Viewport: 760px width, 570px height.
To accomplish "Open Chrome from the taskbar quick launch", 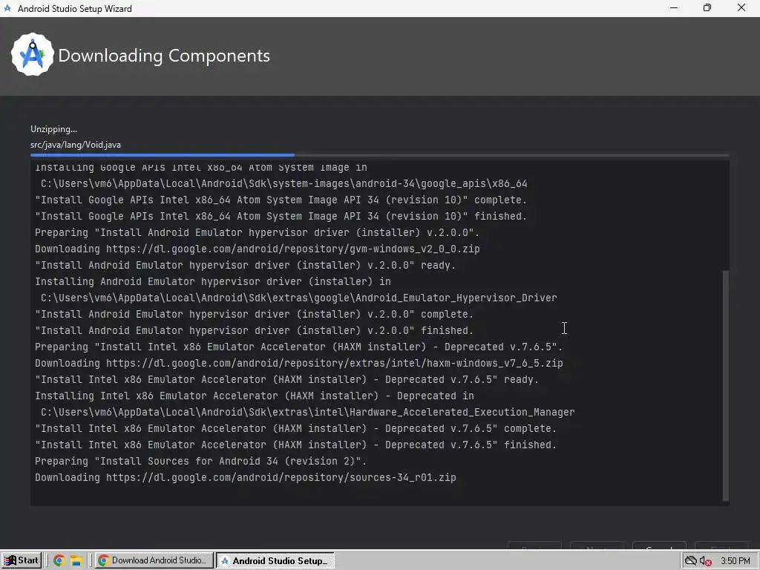I will pyautogui.click(x=59, y=560).
